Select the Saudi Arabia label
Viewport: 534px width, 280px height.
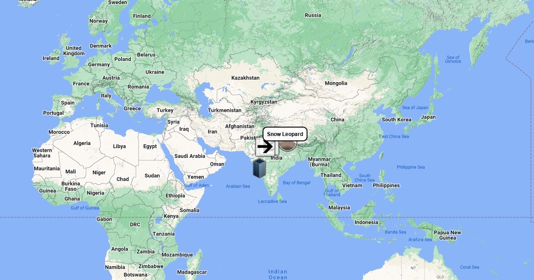pos(190,156)
